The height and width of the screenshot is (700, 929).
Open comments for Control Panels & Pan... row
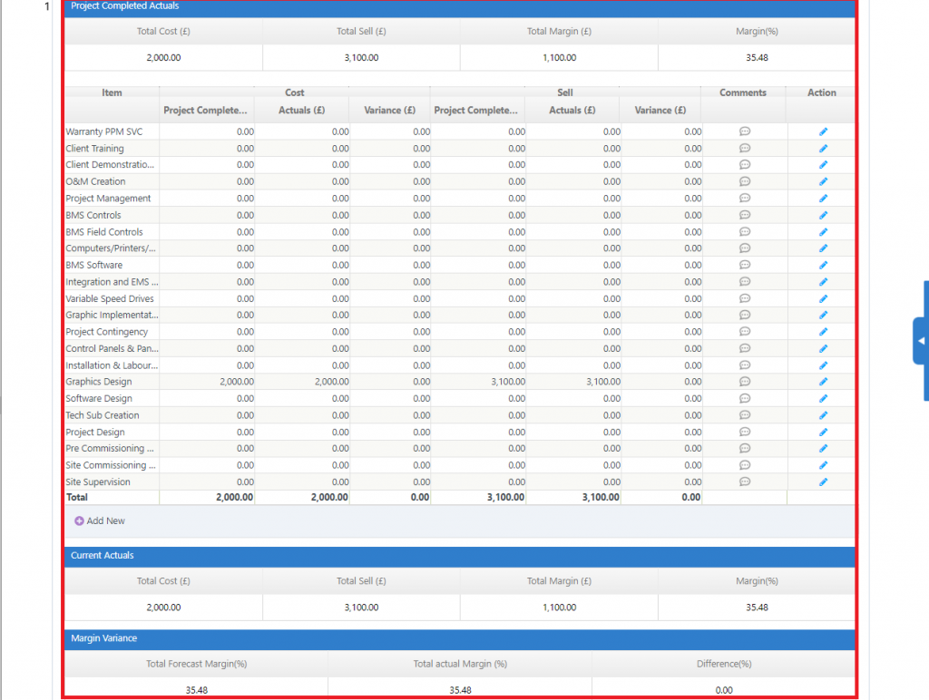tap(745, 348)
